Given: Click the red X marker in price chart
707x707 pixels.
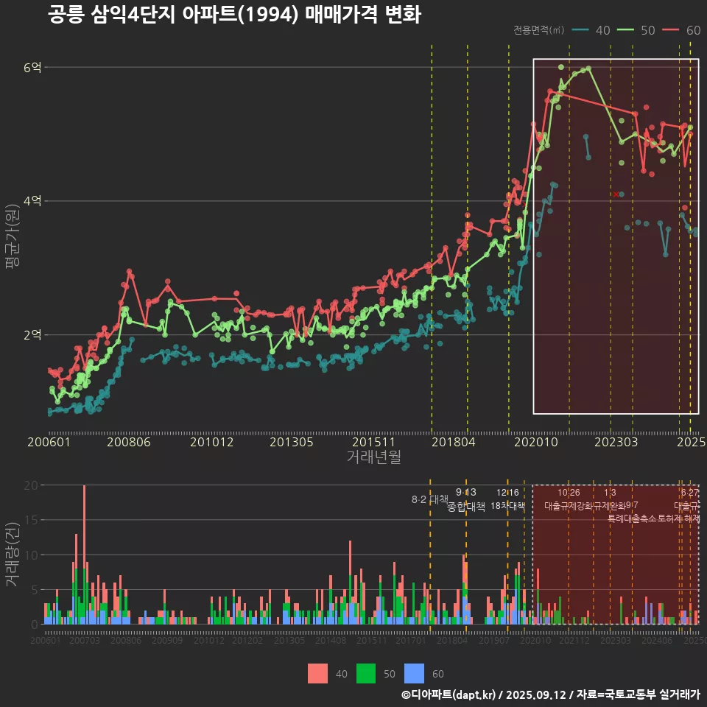Looking at the screenshot, I should [x=616, y=194].
